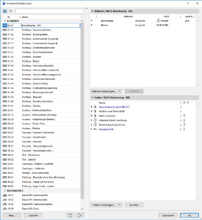
Task: Click the 'und' operator of Elementtyp criterion
Action: pyautogui.click(x=187, y=21)
